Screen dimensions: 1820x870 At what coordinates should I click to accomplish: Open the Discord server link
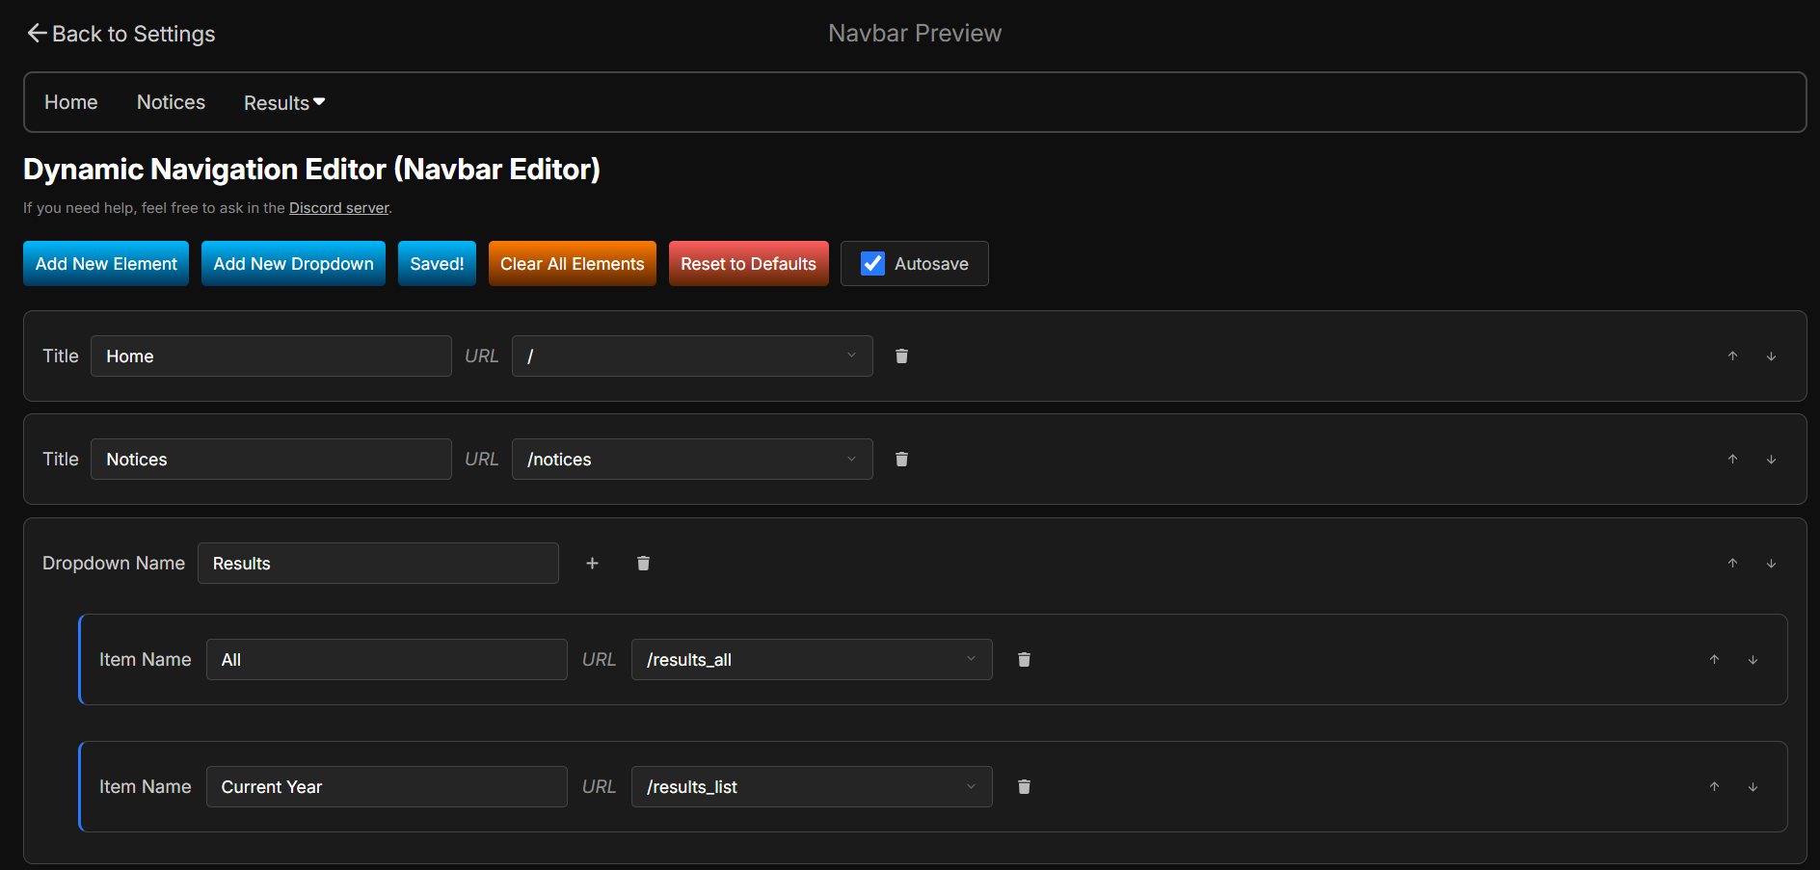coord(338,207)
